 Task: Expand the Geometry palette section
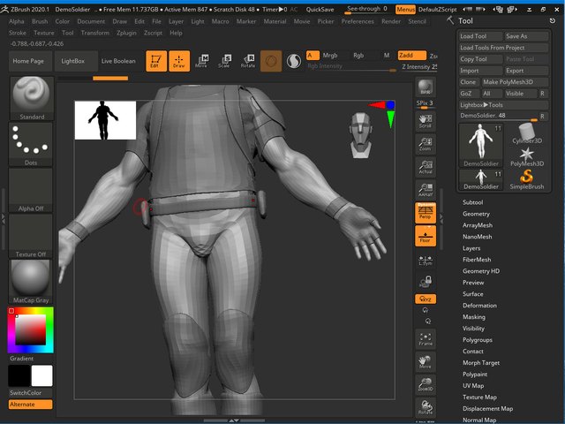pos(476,214)
